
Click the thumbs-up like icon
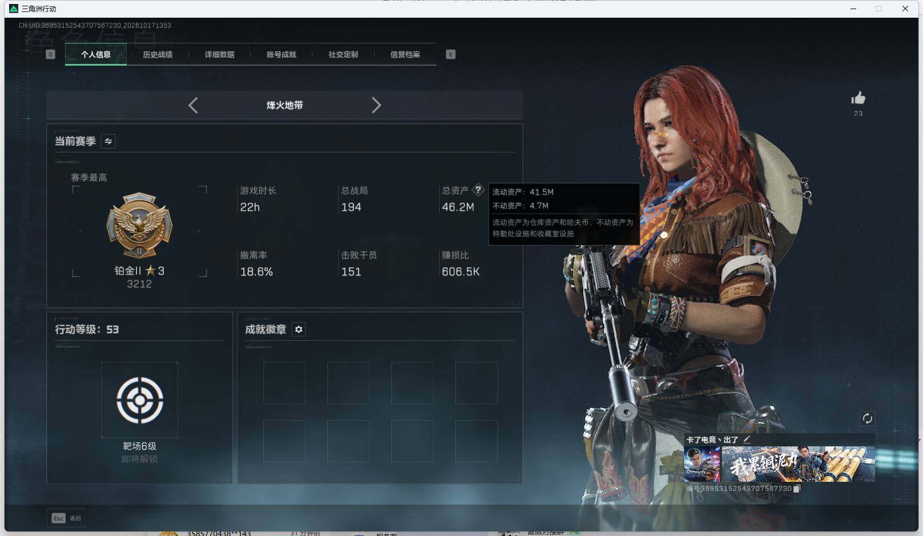click(x=858, y=98)
